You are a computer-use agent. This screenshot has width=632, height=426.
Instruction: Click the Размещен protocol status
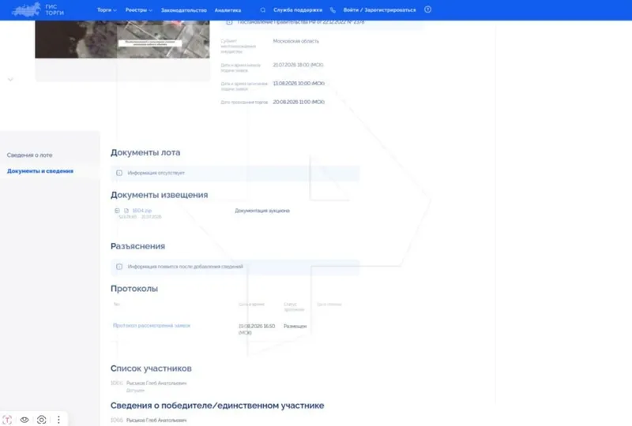(x=295, y=326)
